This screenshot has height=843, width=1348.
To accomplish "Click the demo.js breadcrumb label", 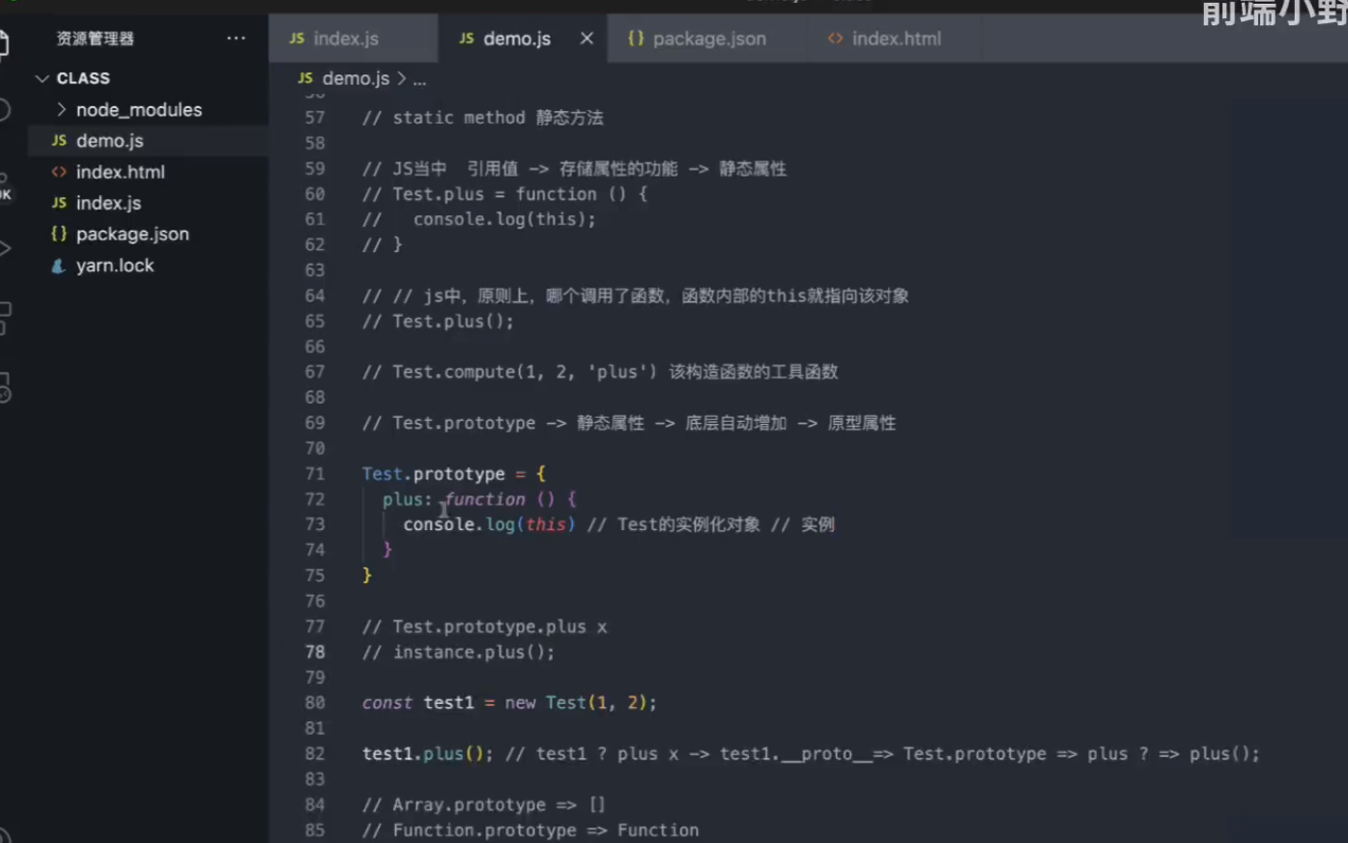I will point(356,78).
